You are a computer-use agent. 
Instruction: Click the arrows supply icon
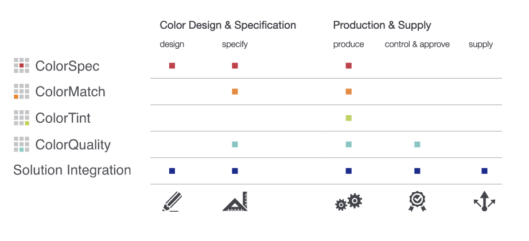484,201
